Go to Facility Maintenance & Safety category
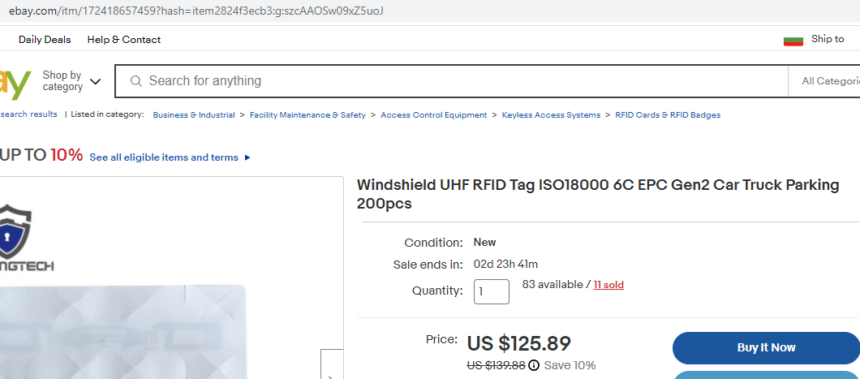Viewport: 860px width, 379px height. click(x=307, y=114)
